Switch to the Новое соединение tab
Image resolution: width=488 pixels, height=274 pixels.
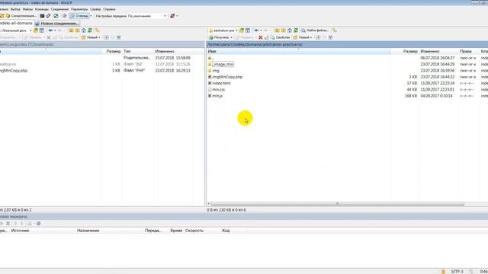[x=56, y=24]
